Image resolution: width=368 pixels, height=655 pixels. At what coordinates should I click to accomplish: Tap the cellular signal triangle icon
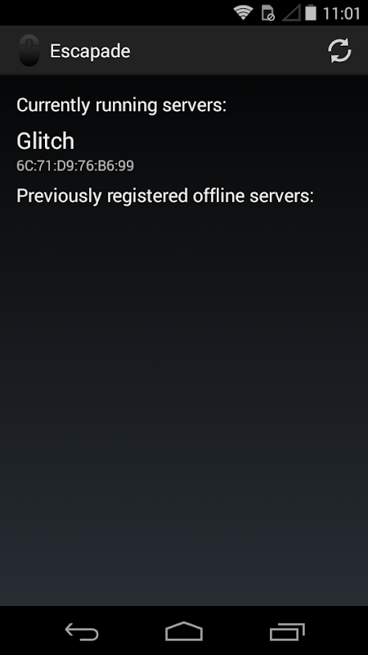[x=291, y=13]
